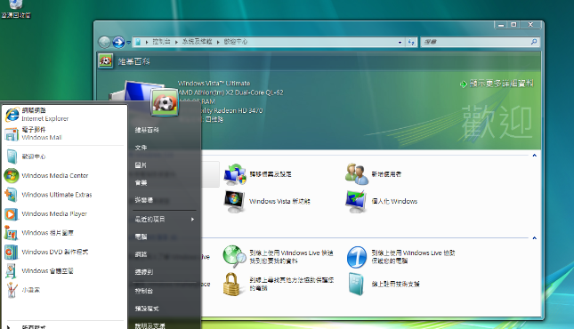
Task: Open Personalize Windows (個人化 Windows)
Action: pyautogui.click(x=382, y=201)
